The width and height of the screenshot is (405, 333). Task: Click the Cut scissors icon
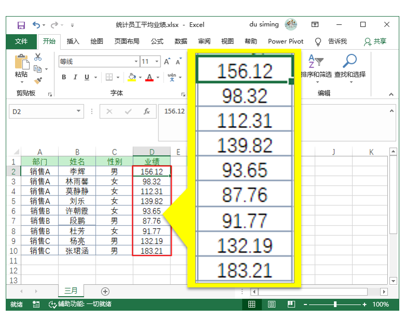38,57
